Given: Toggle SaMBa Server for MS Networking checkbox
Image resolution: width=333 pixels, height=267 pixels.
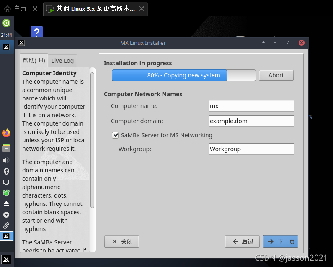Looking at the screenshot, I should pyautogui.click(x=115, y=135).
